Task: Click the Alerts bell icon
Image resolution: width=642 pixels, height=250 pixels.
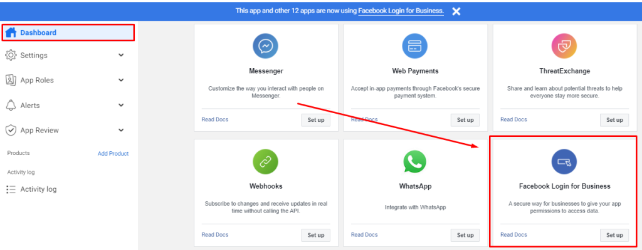Action: pos(11,105)
